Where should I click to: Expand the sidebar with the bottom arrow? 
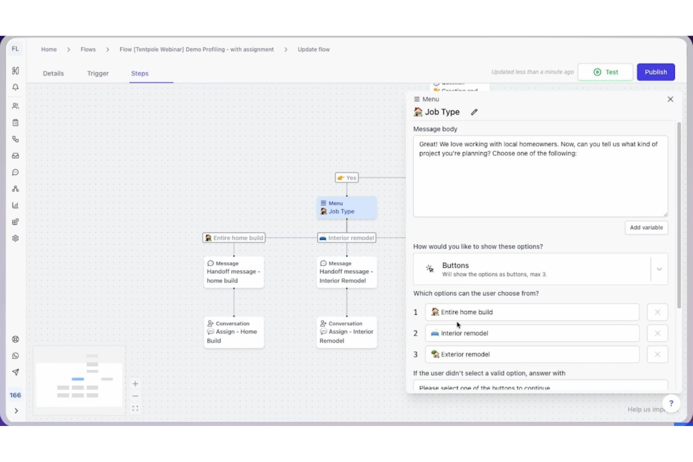(15, 411)
